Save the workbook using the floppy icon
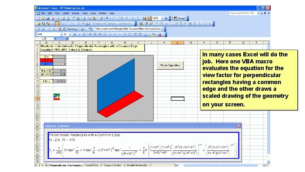The image size is (305, 172). click(x=48, y=18)
